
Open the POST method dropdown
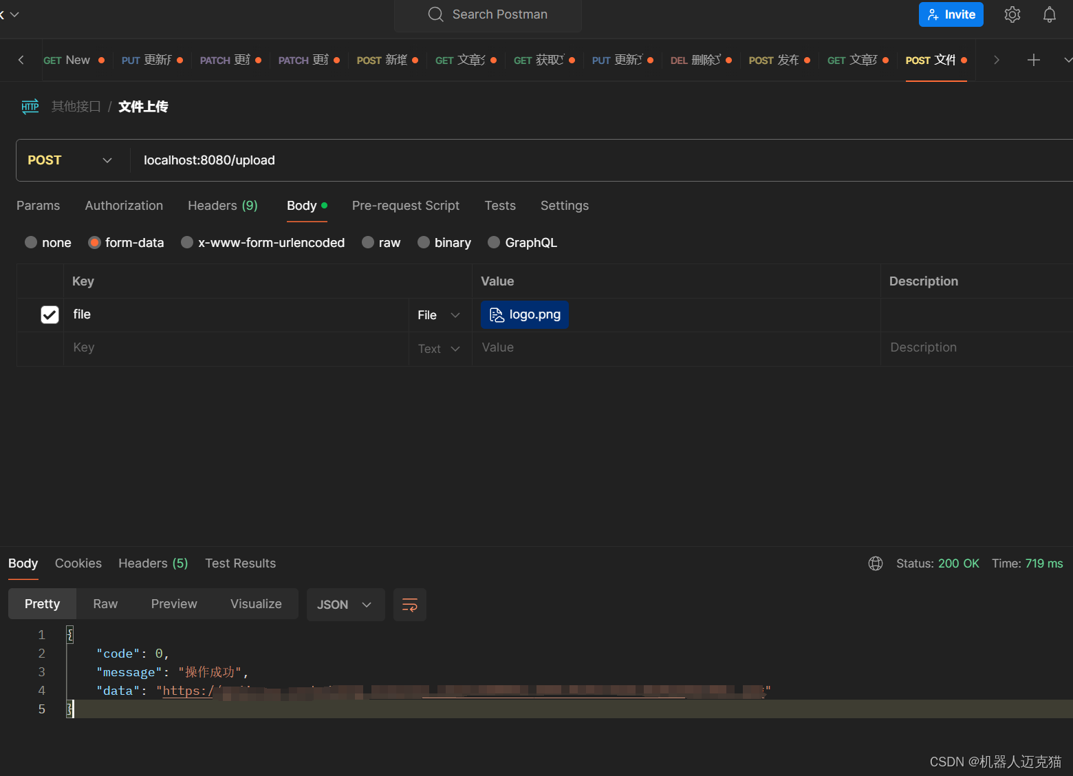(x=69, y=160)
